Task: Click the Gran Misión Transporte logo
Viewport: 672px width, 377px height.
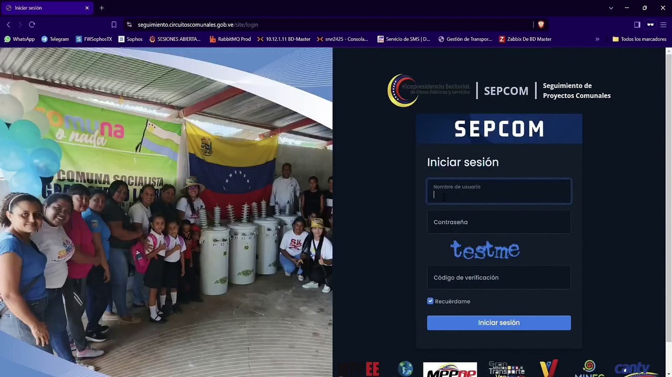Action: click(506, 369)
